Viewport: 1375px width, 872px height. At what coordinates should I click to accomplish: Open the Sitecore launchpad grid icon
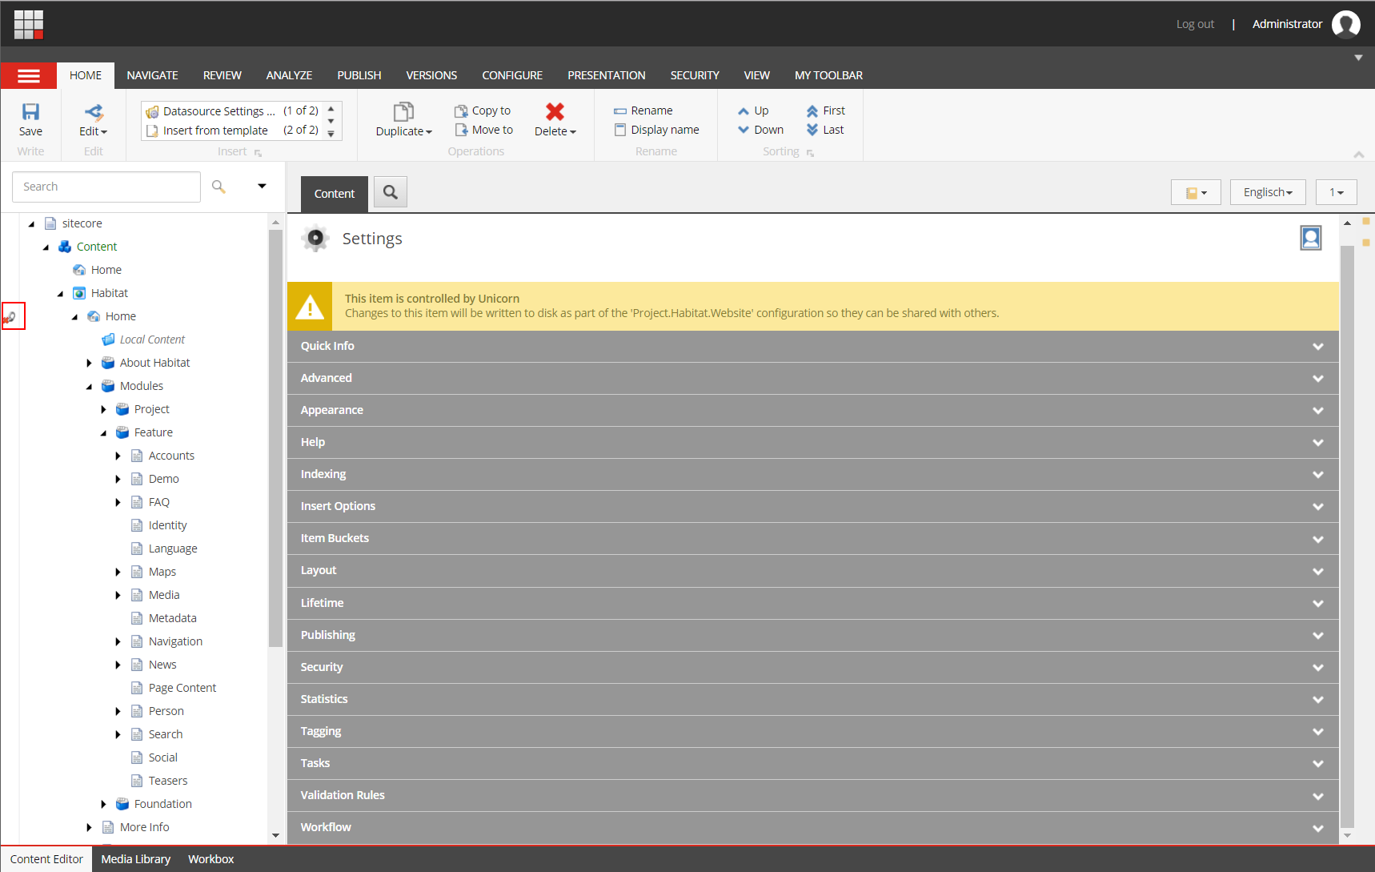29,24
